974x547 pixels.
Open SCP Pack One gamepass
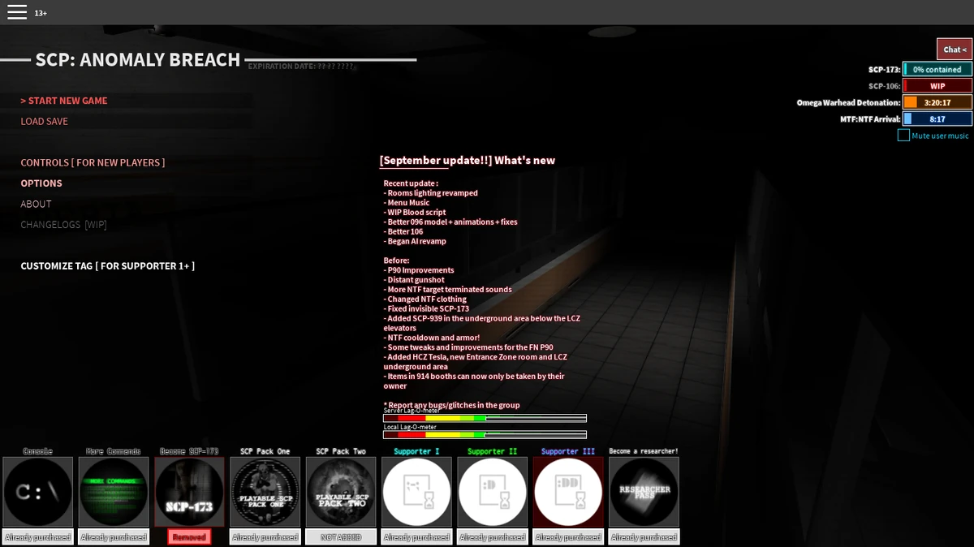coord(265,491)
